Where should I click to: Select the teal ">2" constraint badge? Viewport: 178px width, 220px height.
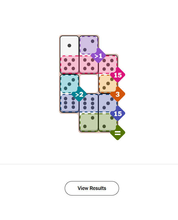click(x=79, y=94)
